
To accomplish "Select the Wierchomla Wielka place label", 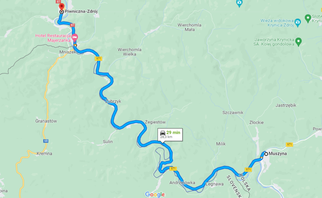I will coord(130,52).
